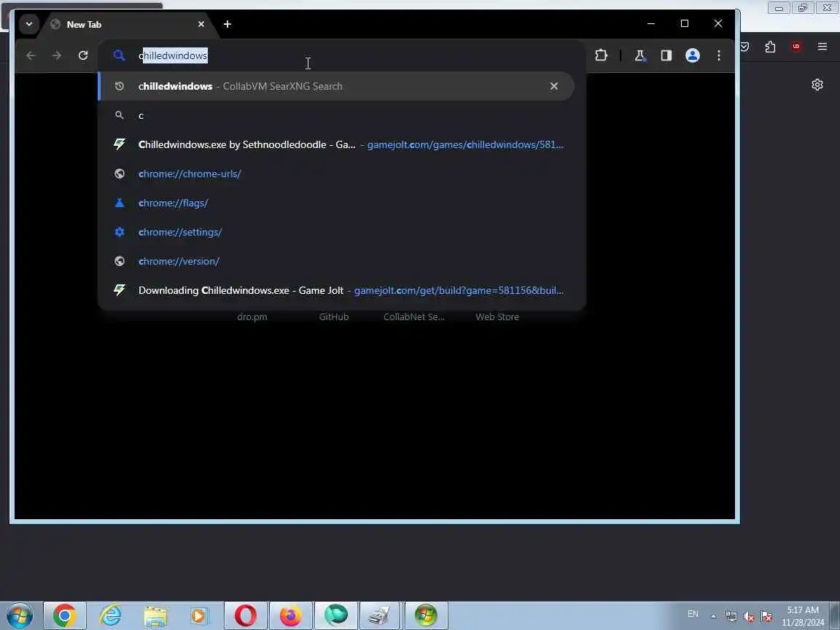Open the CollabNet Se... shortcut
The width and height of the screenshot is (840, 630).
click(414, 316)
